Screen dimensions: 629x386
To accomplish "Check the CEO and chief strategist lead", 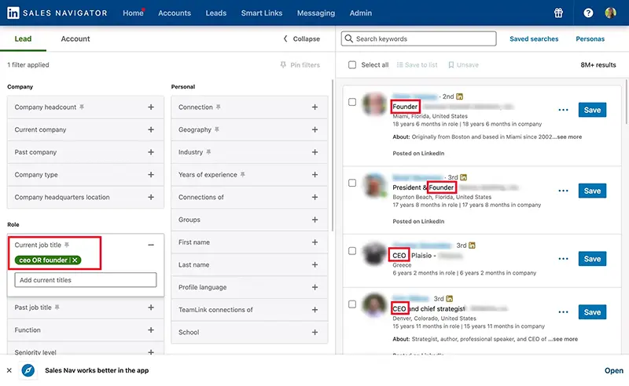I will (351, 304).
